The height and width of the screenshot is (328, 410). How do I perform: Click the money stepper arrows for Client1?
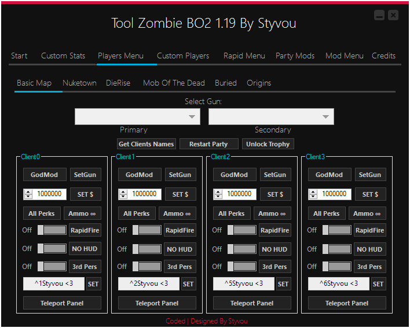(x=123, y=194)
